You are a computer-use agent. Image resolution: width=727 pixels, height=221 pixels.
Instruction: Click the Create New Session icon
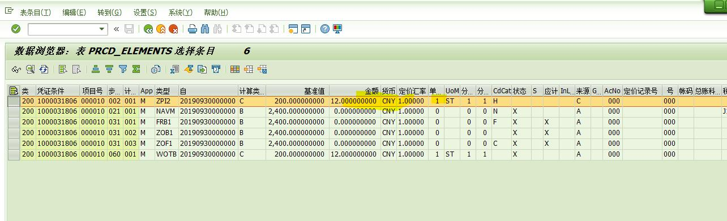(x=293, y=29)
